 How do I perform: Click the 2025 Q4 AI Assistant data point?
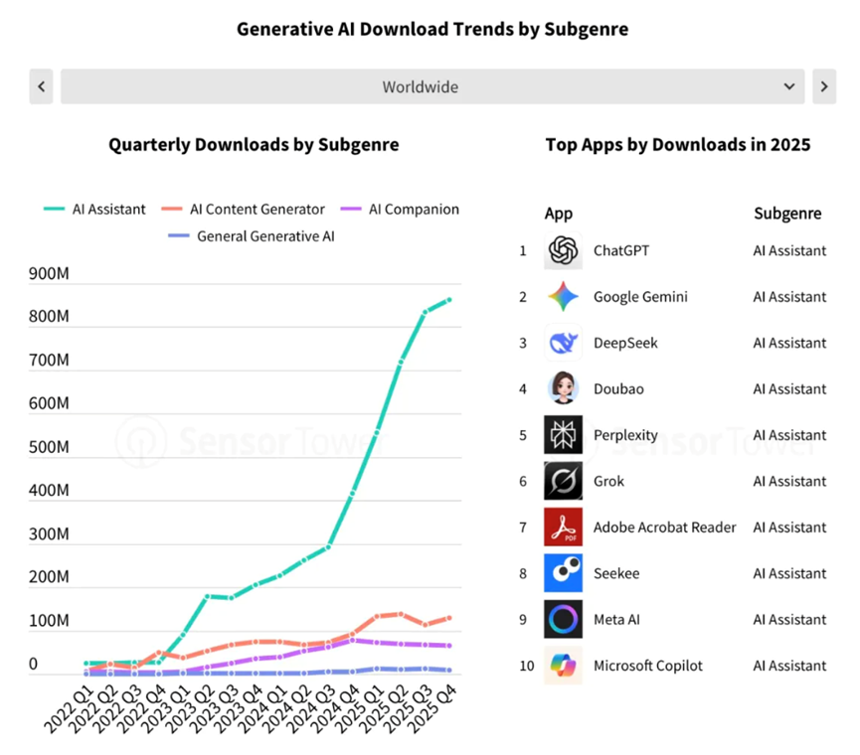(x=449, y=300)
